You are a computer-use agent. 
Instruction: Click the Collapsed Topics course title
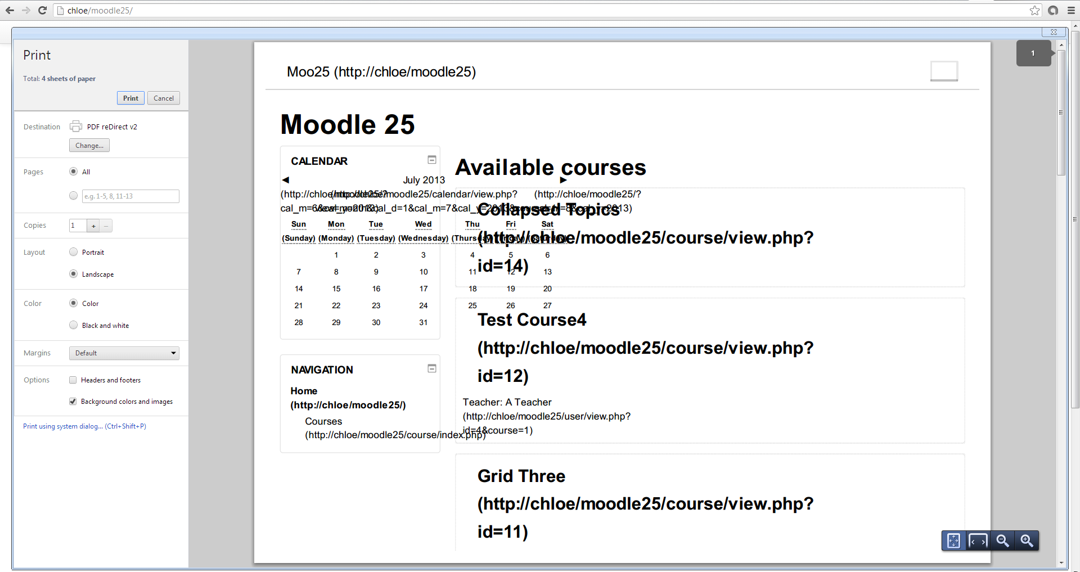[548, 209]
